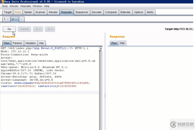Select the Response Hex view tab
This screenshot has height=130, width=195.
[122, 43]
